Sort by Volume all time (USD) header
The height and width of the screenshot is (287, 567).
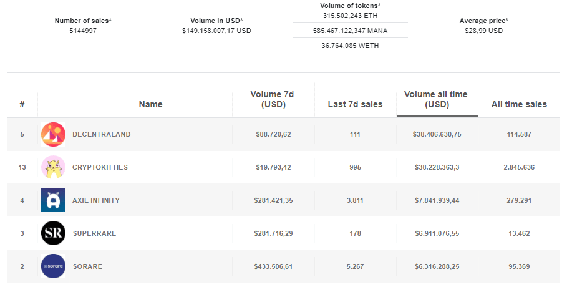pyautogui.click(x=437, y=99)
